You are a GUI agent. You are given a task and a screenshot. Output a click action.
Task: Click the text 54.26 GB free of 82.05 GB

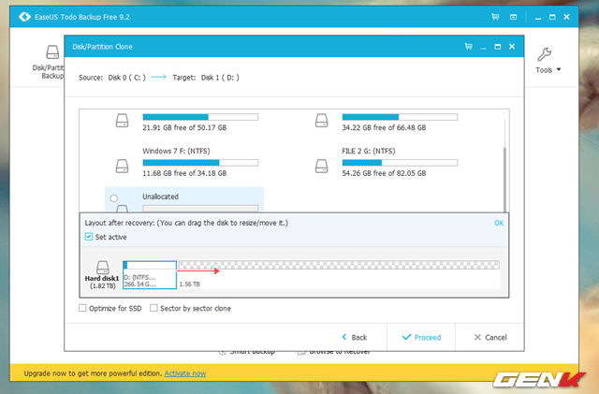[384, 173]
